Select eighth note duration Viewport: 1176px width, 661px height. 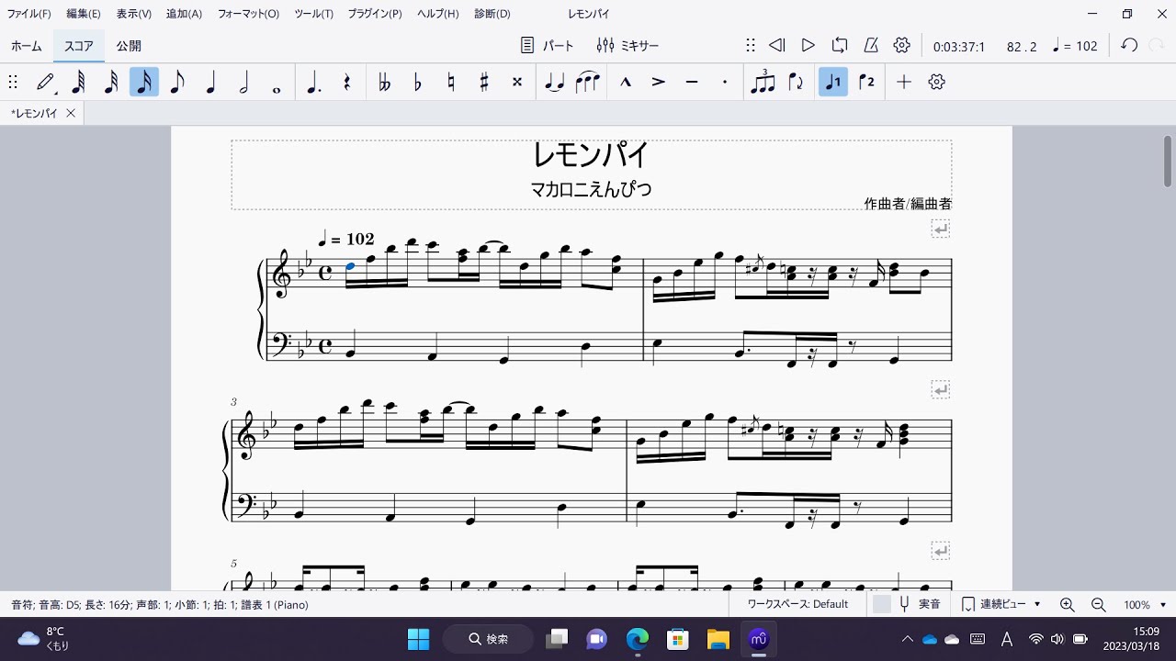coord(177,82)
